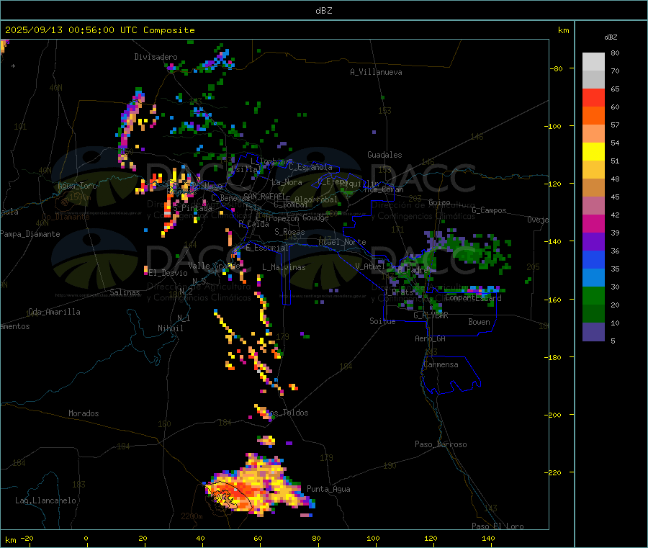Viewport: 648px width, 548px height.
Task: Click the 'Goudge' map label
Action: point(315,217)
